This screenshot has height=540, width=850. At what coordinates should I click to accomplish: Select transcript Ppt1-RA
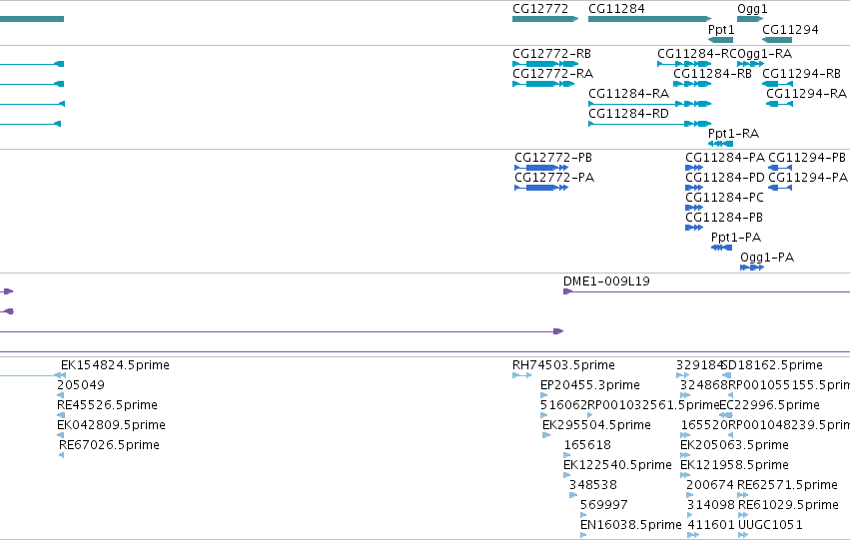point(720,144)
